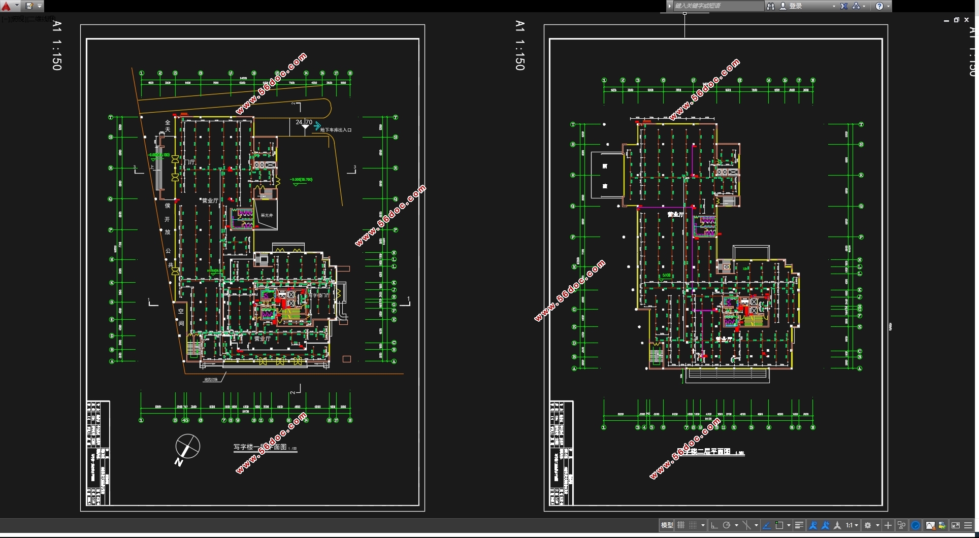
Task: Open the [二维线框] visual style menu
Action: (42, 19)
